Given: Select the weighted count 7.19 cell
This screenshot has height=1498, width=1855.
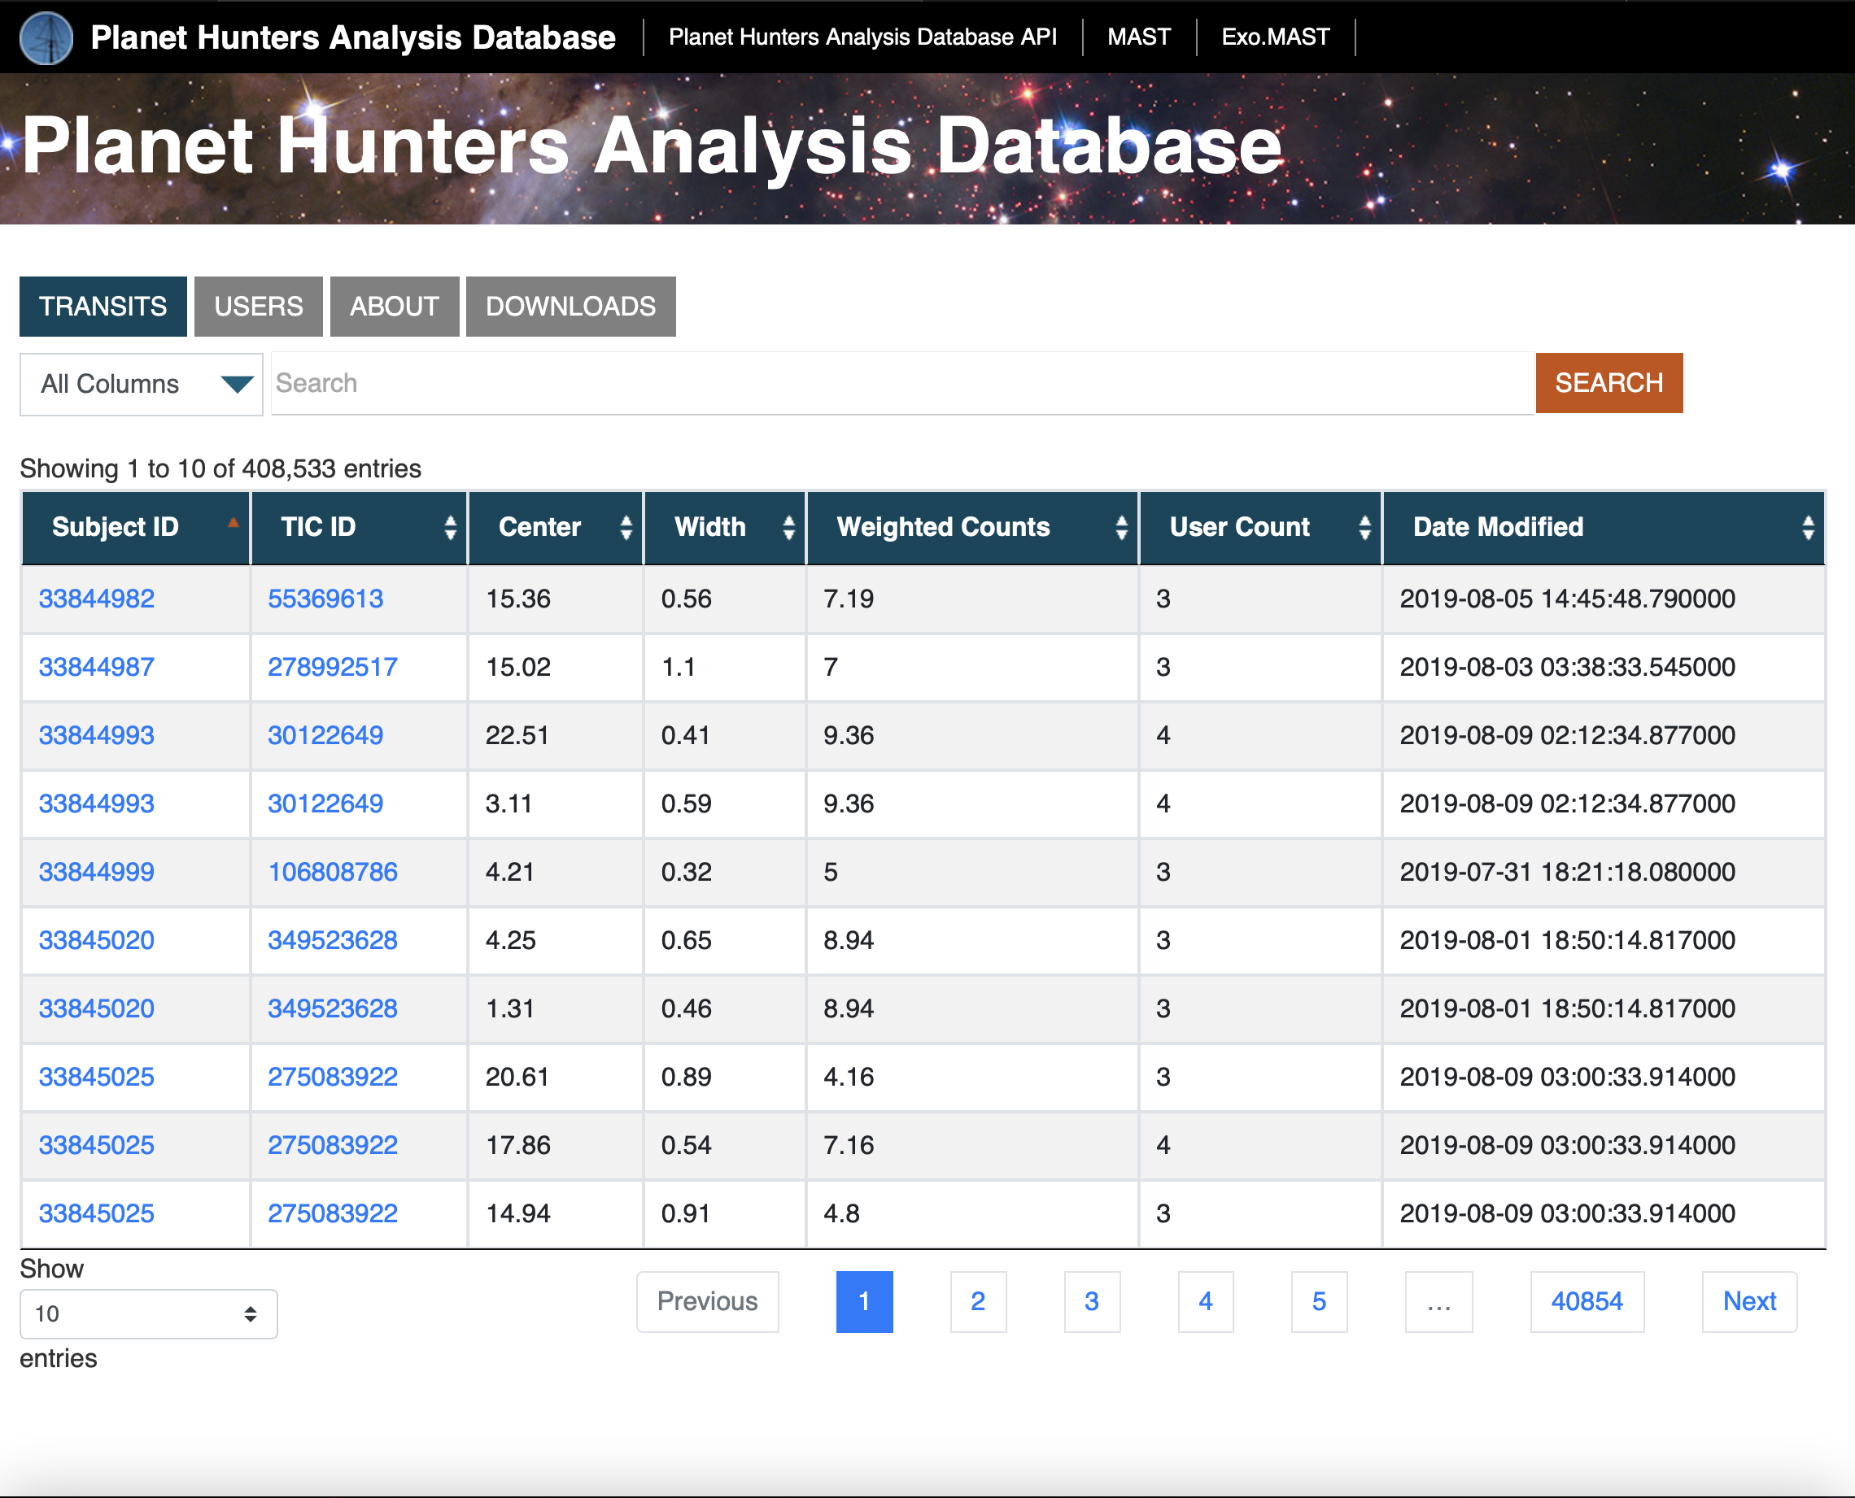Looking at the screenshot, I should point(973,599).
